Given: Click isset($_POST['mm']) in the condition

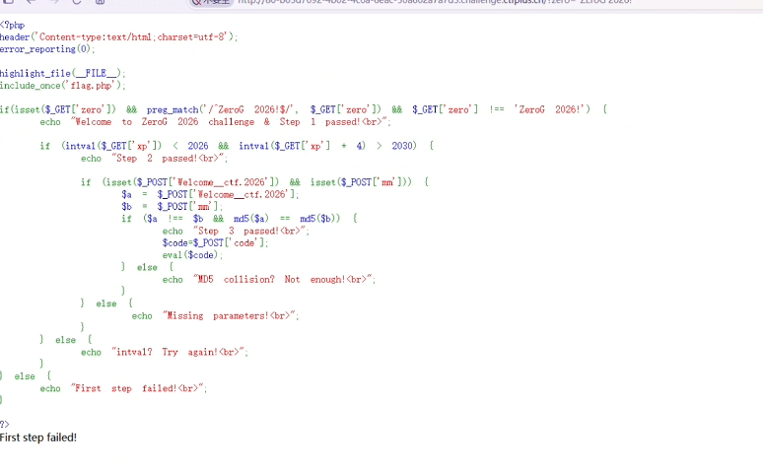Looking at the screenshot, I should pos(358,182).
